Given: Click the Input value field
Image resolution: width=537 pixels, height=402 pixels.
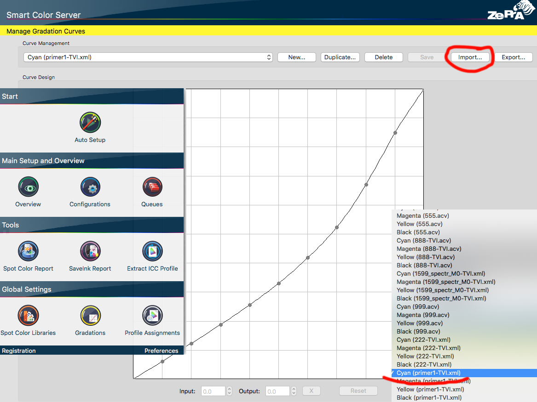Looking at the screenshot, I should click(x=214, y=391).
